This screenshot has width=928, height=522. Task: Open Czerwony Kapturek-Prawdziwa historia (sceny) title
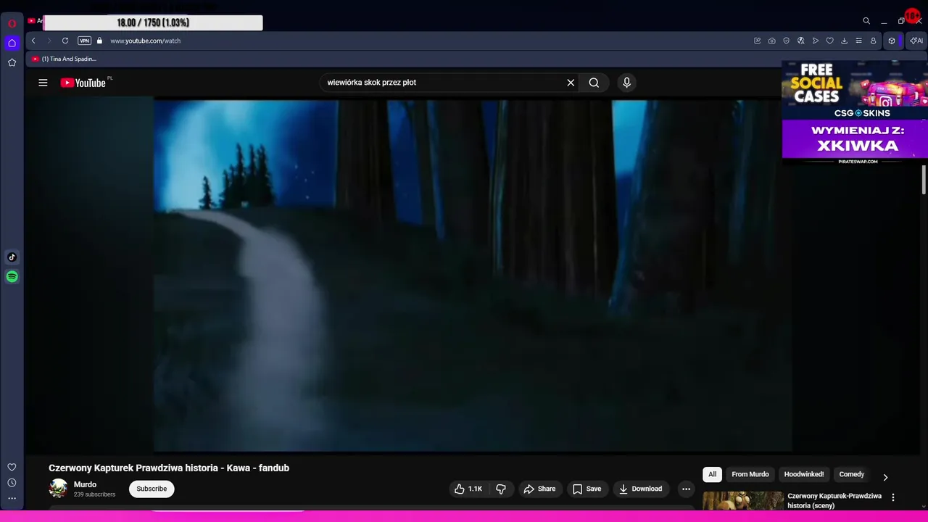coord(834,501)
